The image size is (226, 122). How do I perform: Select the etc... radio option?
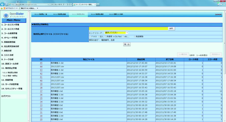[123, 37]
